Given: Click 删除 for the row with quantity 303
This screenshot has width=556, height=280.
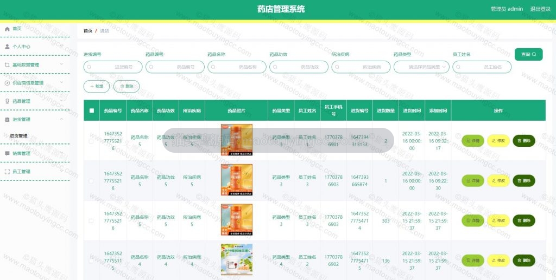Looking at the screenshot, I should click(524, 220).
